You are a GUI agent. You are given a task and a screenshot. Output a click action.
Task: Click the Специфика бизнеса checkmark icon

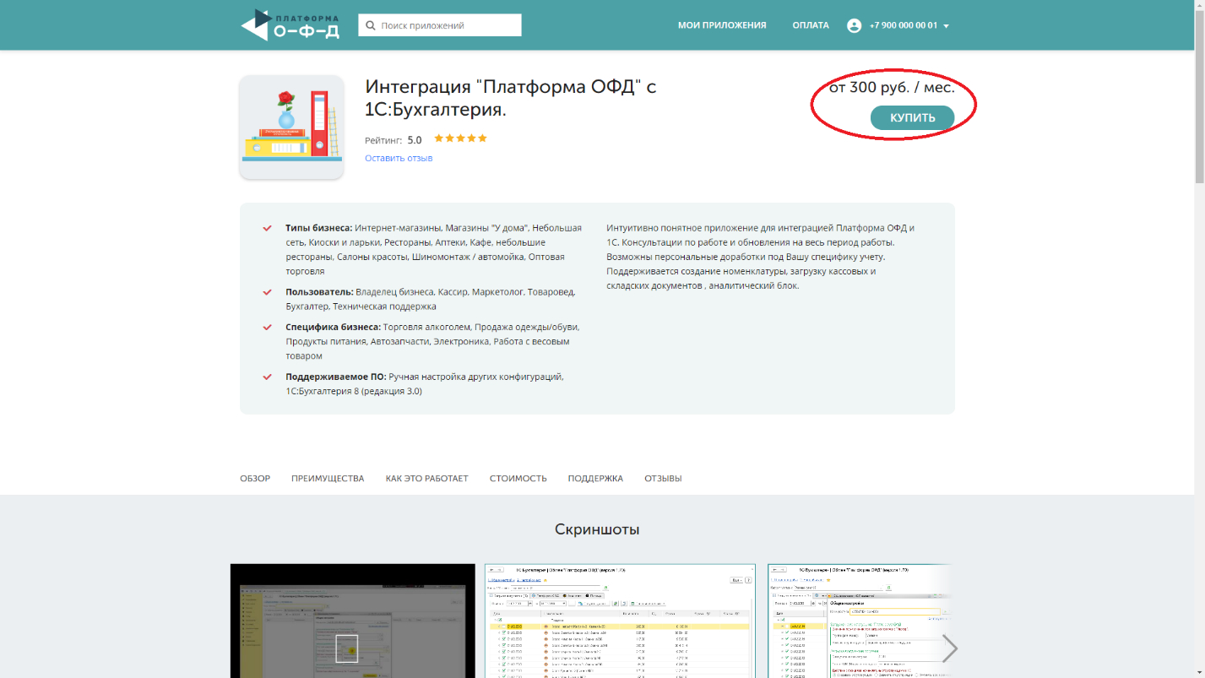tap(267, 327)
